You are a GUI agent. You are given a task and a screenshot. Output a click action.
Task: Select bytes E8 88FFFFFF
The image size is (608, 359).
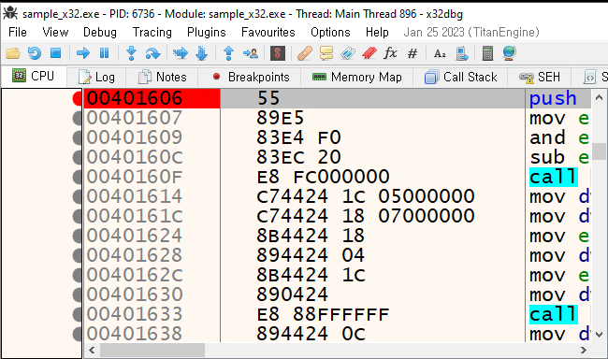[x=323, y=314]
